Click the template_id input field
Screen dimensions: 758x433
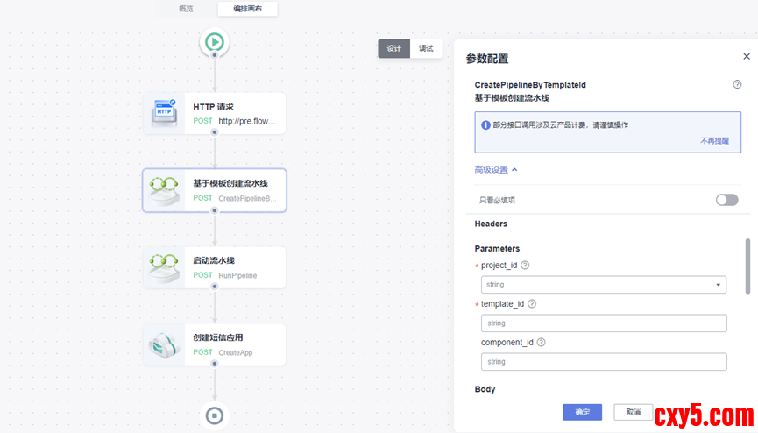point(603,323)
